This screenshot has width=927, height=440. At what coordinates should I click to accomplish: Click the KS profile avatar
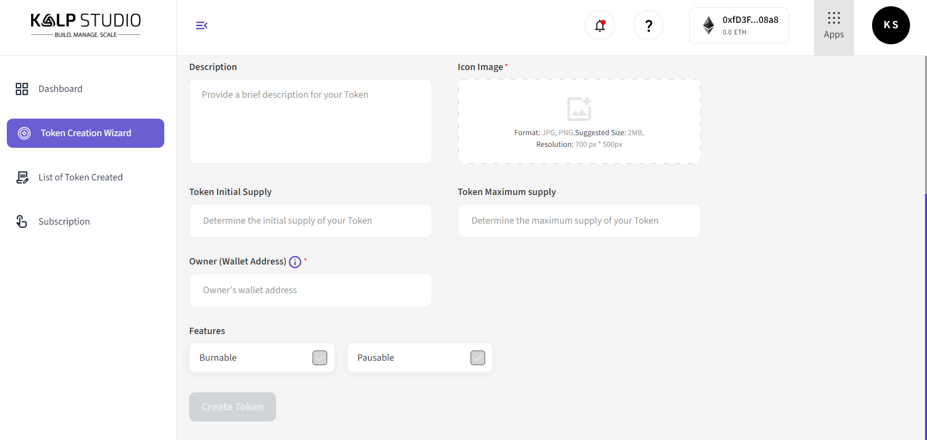891,25
